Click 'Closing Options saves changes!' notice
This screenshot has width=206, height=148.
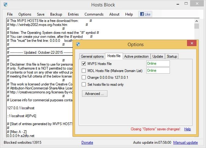[155, 129]
